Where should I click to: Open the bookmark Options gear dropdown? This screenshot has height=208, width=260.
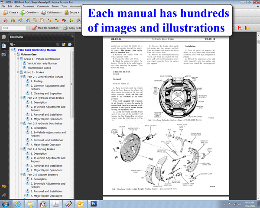click(13, 44)
